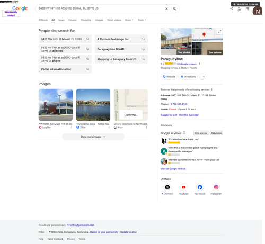Screen dimensions: 265x244
Task: Open Search Labs flask icon
Action: click(239, 8)
